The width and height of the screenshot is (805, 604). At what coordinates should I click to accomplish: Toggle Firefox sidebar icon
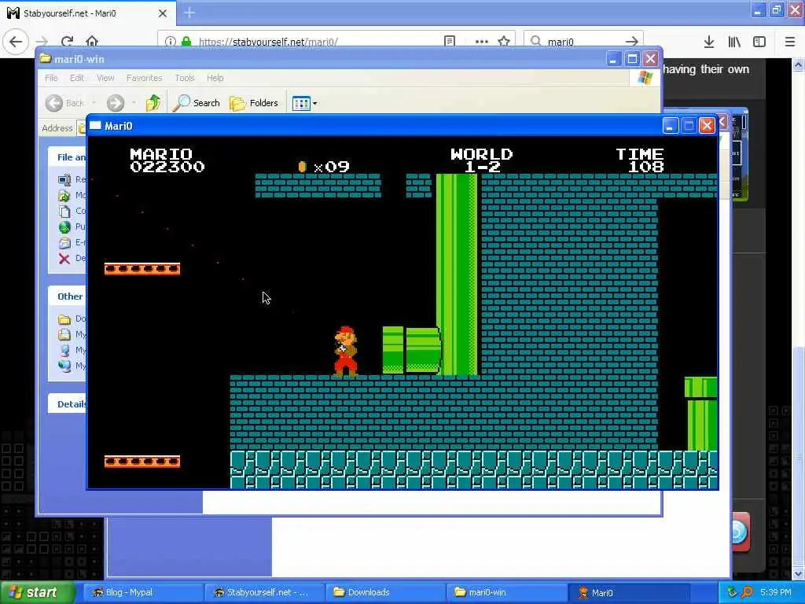point(759,42)
